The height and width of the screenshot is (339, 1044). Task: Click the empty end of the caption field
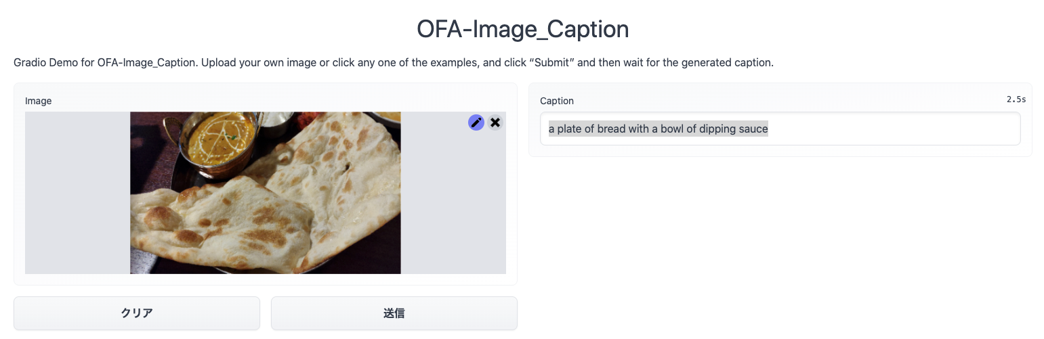894,129
